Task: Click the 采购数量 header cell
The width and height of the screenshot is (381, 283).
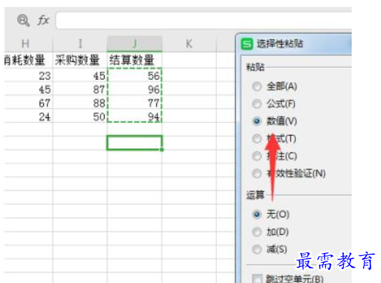Action: point(80,60)
